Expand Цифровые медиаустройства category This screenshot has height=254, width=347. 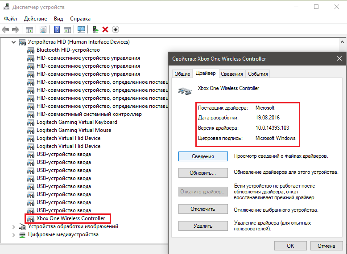13,235
